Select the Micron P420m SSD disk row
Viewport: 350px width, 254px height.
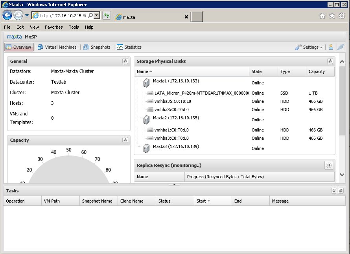click(234, 93)
